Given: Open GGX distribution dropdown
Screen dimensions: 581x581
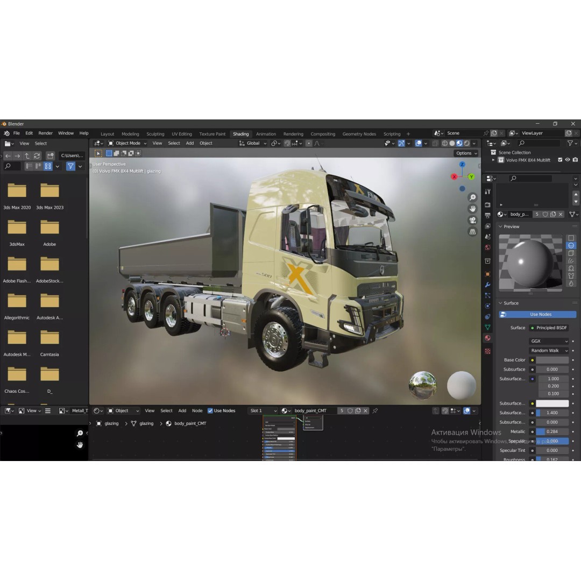Looking at the screenshot, I should [549, 341].
